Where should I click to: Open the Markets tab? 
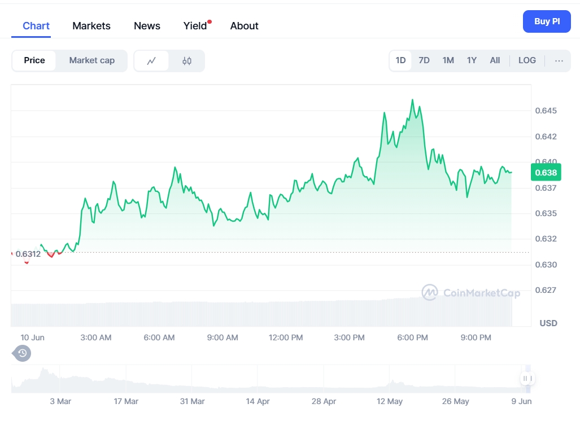tap(91, 26)
